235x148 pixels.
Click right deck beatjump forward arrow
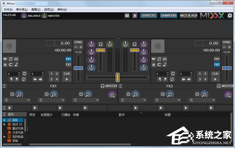pos(189,79)
